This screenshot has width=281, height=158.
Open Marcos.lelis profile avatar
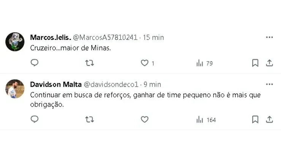pyautogui.click(x=15, y=42)
